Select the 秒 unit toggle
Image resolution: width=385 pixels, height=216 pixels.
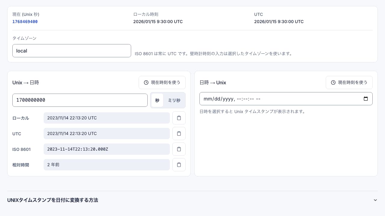tap(157, 100)
